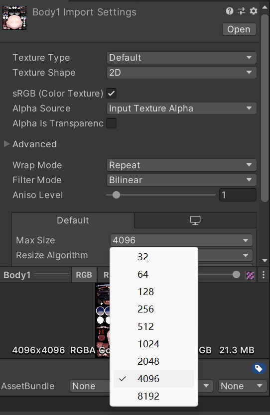
Task: Click the Aniso Level slider handle
Action: pos(116,195)
